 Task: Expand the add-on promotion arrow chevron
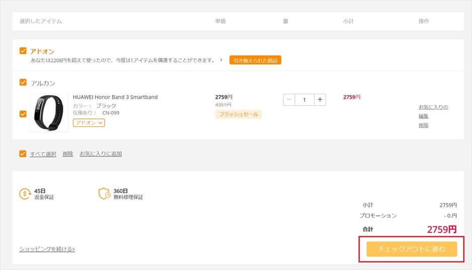[221, 60]
